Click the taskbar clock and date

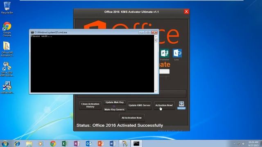pos(253,144)
